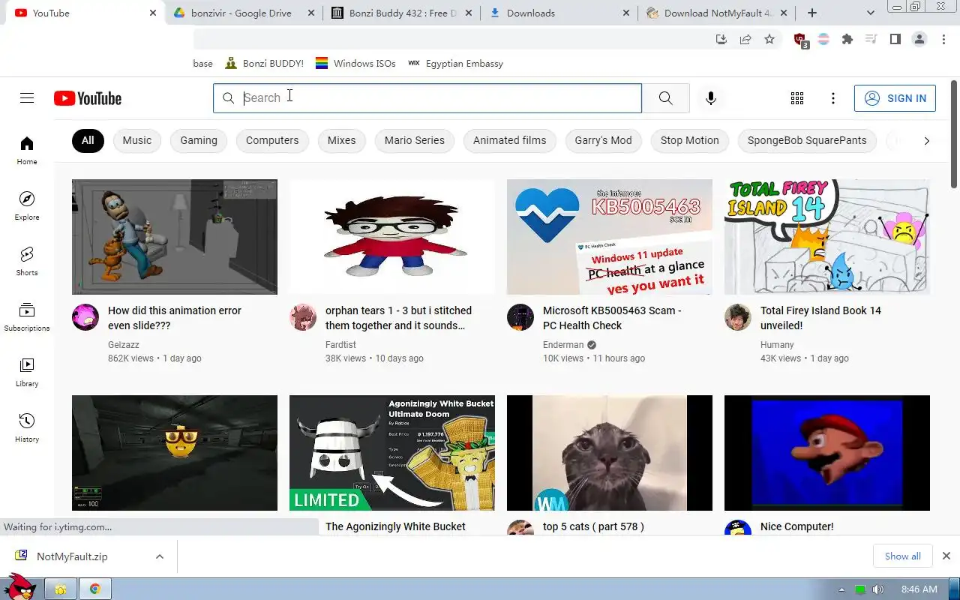The image size is (960, 600).
Task: Select the Music filter chip
Action: [137, 140]
